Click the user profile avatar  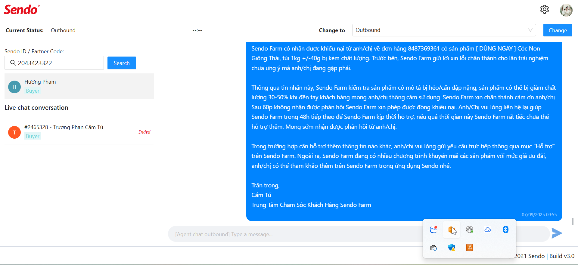click(566, 10)
